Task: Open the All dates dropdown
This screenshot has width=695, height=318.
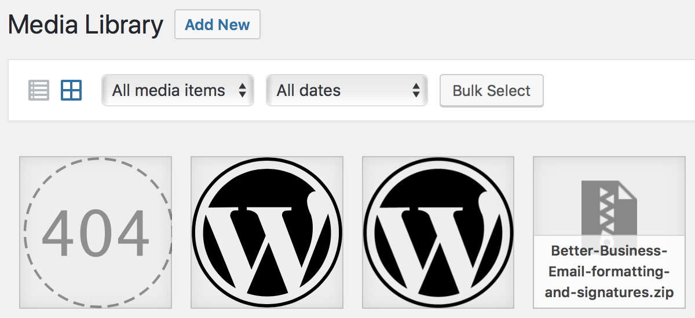Action: pos(347,90)
